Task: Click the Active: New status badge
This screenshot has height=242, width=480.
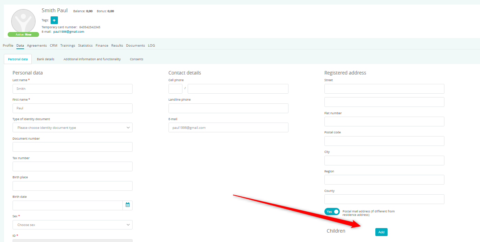Action: click(23, 34)
